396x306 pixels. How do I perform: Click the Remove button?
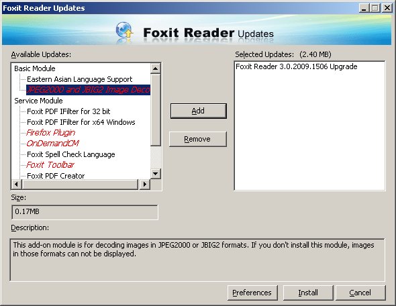point(198,139)
